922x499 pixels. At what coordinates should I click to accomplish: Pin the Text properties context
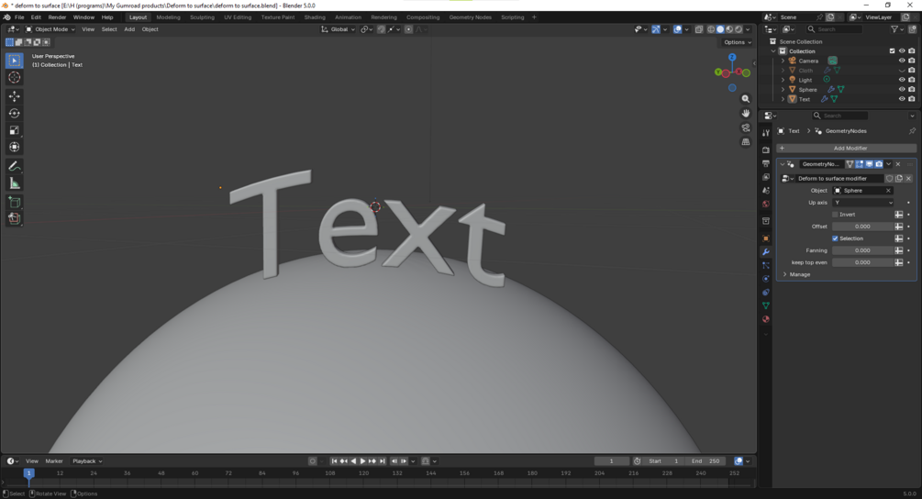[x=911, y=131]
